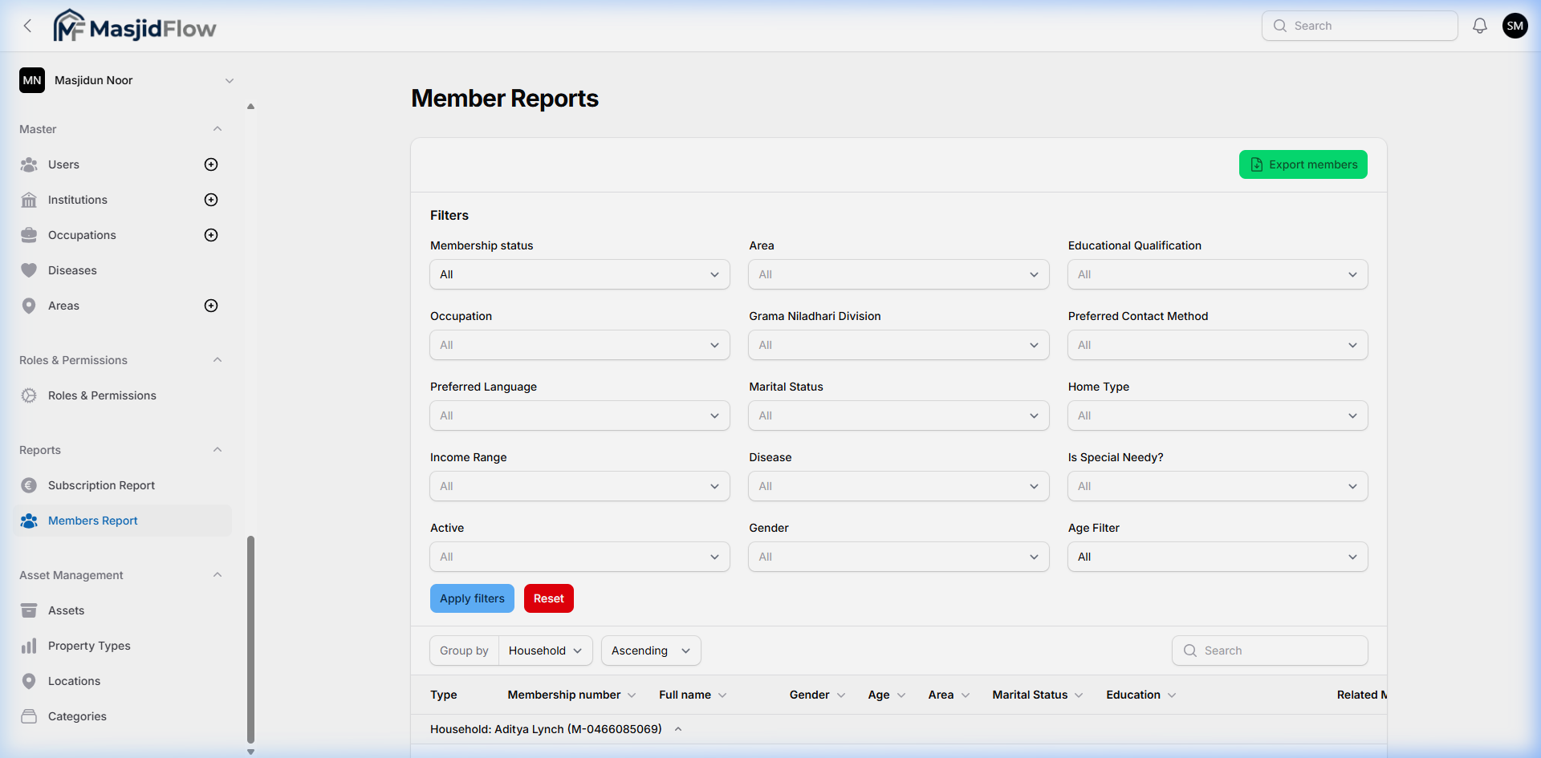The width and height of the screenshot is (1541, 758).
Task: Collapse the Aditya Lynch household row
Action: click(x=678, y=728)
